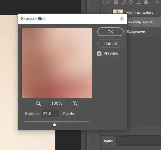The width and height of the screenshot is (161, 150).
Task: Cancel the Gaussian Blur dialog
Action: click(x=110, y=43)
